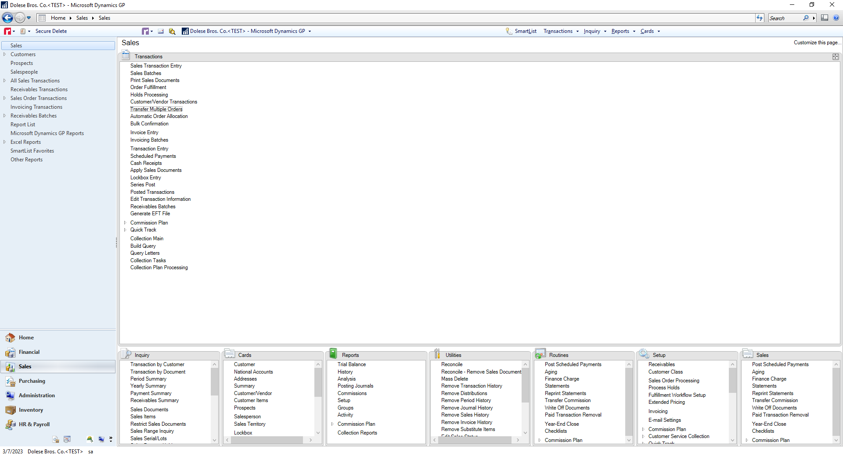Select Salespeople in the navigation pane
843x456 pixels.
coord(24,72)
